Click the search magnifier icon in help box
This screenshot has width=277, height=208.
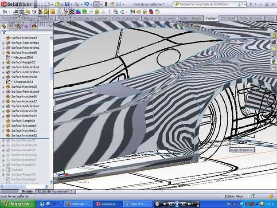coord(240,4)
